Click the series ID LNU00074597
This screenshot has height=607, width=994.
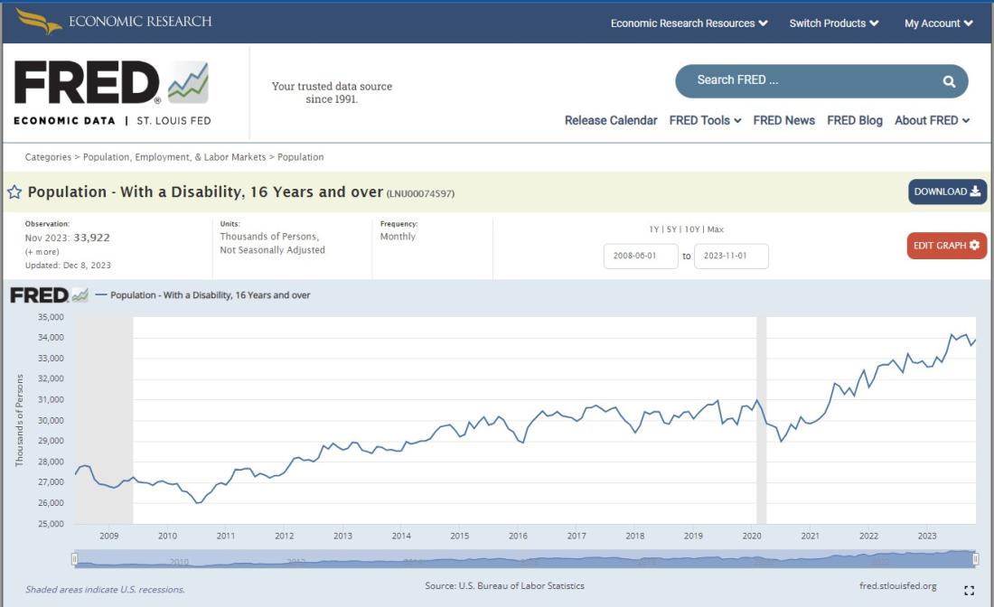click(x=420, y=194)
